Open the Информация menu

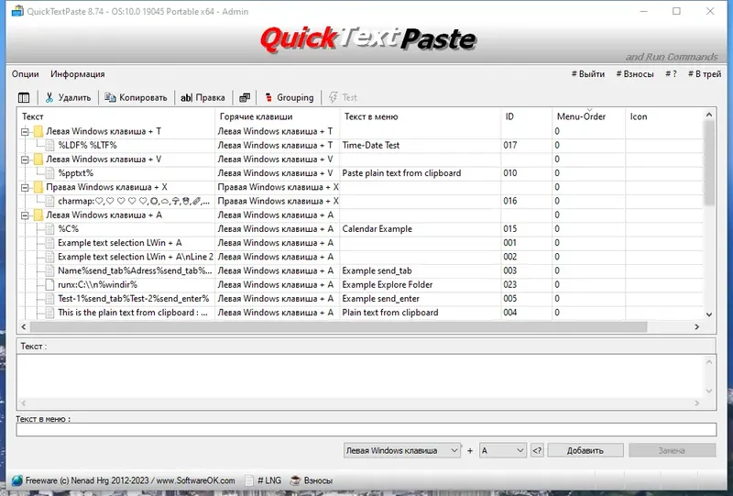click(x=78, y=74)
